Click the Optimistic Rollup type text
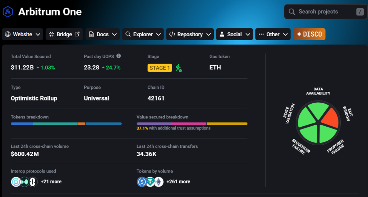 point(34,98)
